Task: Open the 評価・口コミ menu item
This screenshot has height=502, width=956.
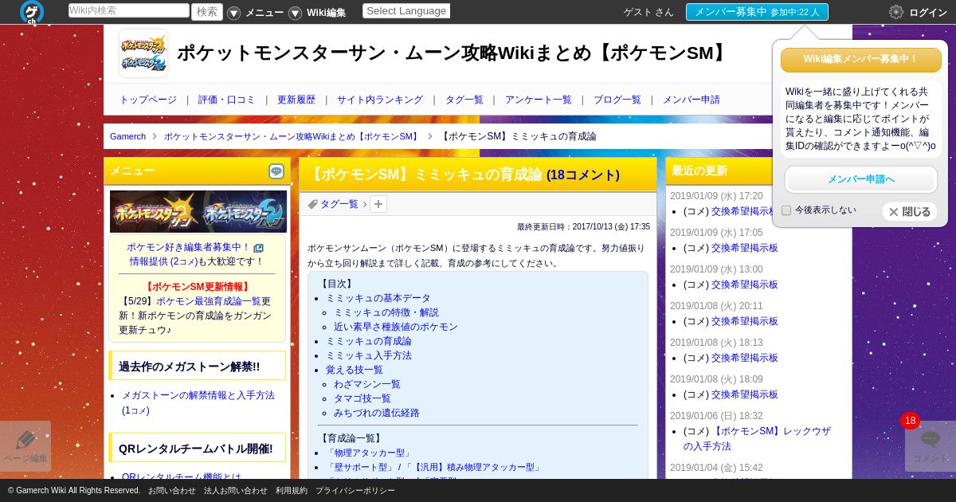Action: point(227,100)
